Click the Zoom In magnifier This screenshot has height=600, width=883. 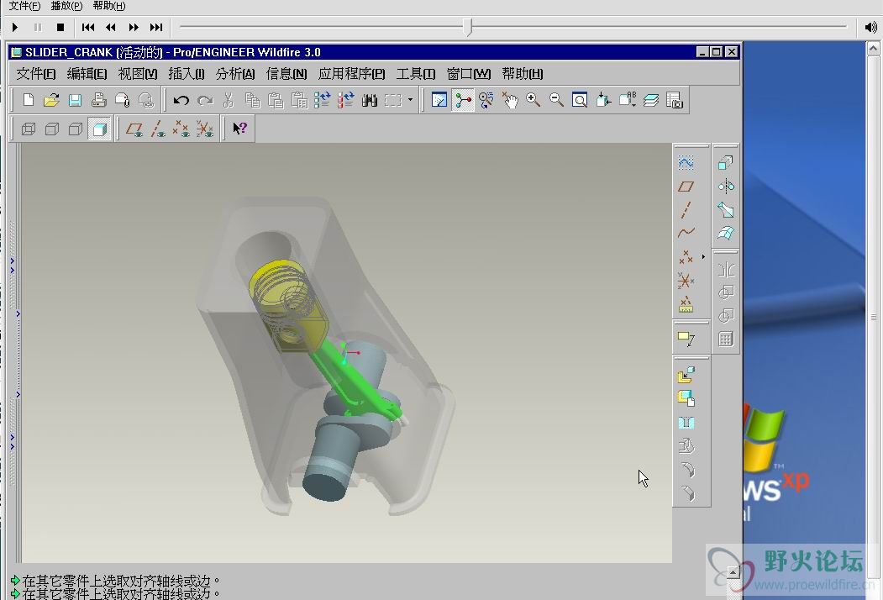pyautogui.click(x=533, y=100)
